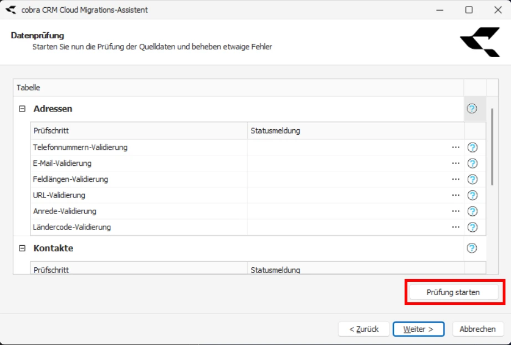Open help for the Adressen section
Viewport: 511px width, 345px height.
pyautogui.click(x=473, y=109)
